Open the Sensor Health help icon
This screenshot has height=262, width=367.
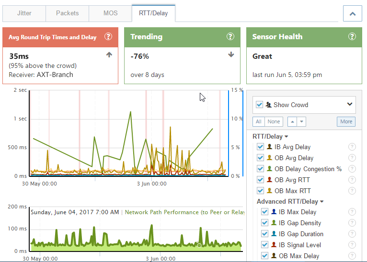(352, 36)
